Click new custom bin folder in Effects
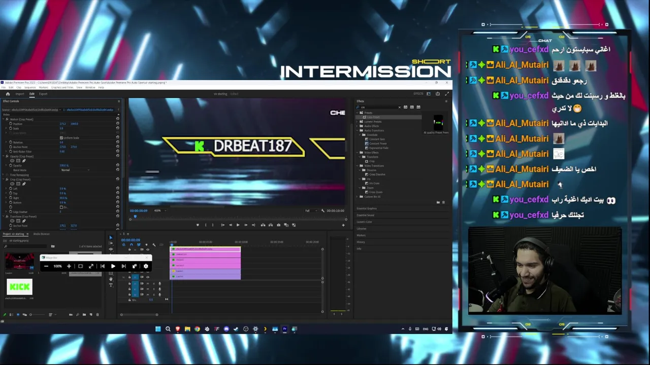Viewport: 650px width, 365px height. (x=438, y=202)
